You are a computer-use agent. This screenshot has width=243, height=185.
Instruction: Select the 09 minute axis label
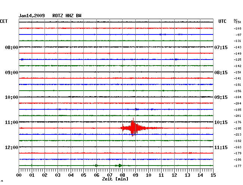135,175
